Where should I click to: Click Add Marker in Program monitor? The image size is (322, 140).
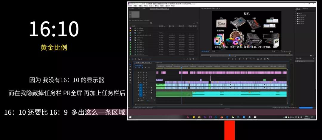point(229,59)
